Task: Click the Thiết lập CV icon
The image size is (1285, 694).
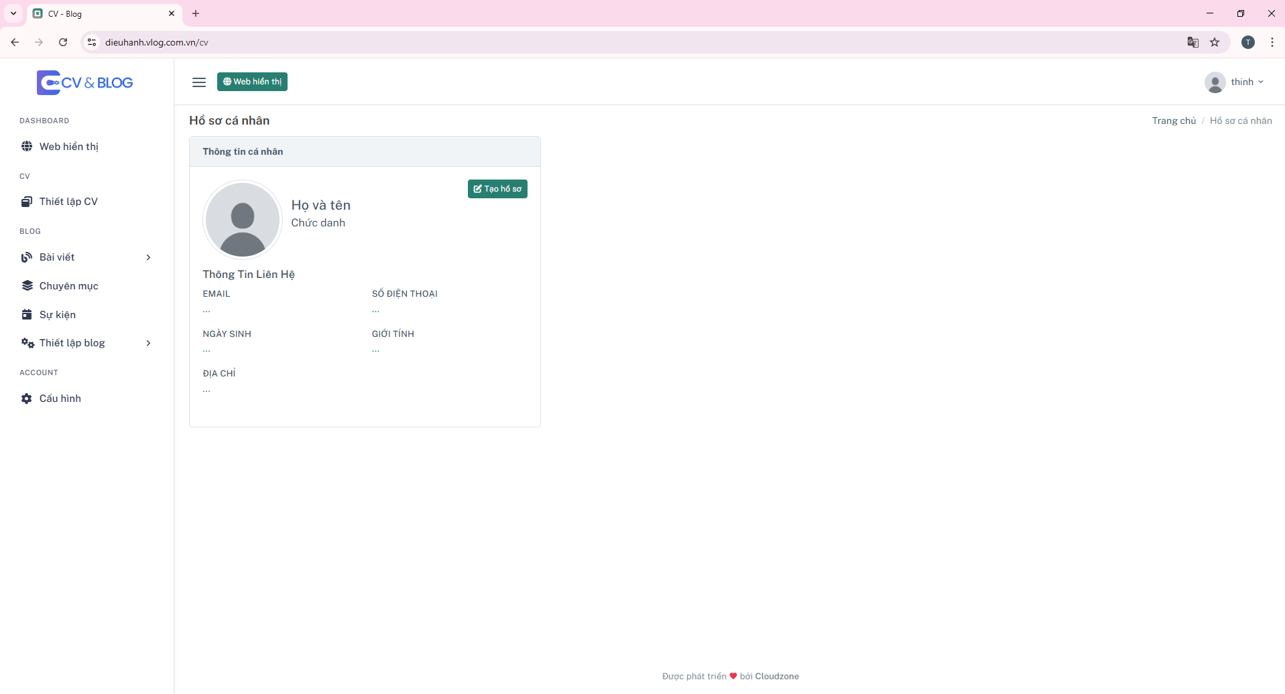Action: [27, 202]
